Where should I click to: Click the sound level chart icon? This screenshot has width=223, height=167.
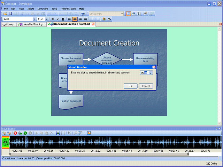tap(89, 133)
